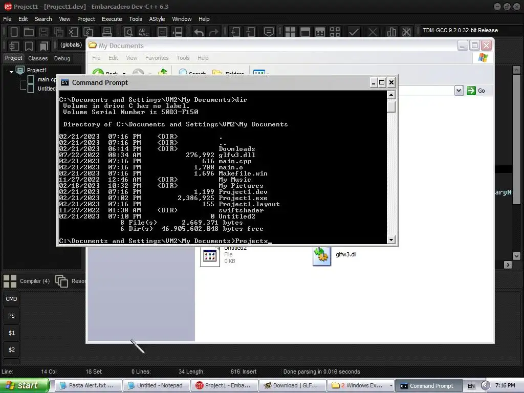Click the Stop Execution X icon in toolbar
Image resolution: width=524 pixels, height=393 pixels.
[373, 32]
